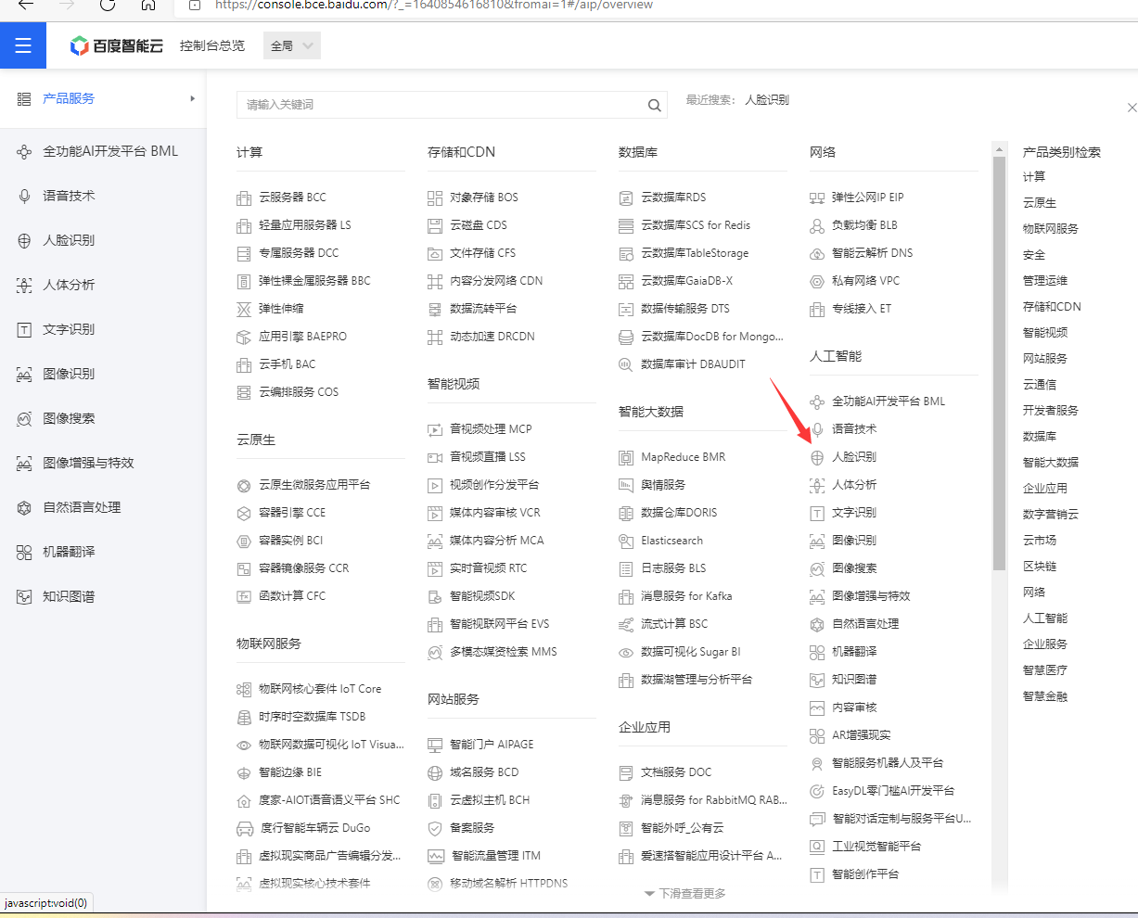The width and height of the screenshot is (1138, 918).
Task: Click the browser home icon
Action: pyautogui.click(x=148, y=5)
